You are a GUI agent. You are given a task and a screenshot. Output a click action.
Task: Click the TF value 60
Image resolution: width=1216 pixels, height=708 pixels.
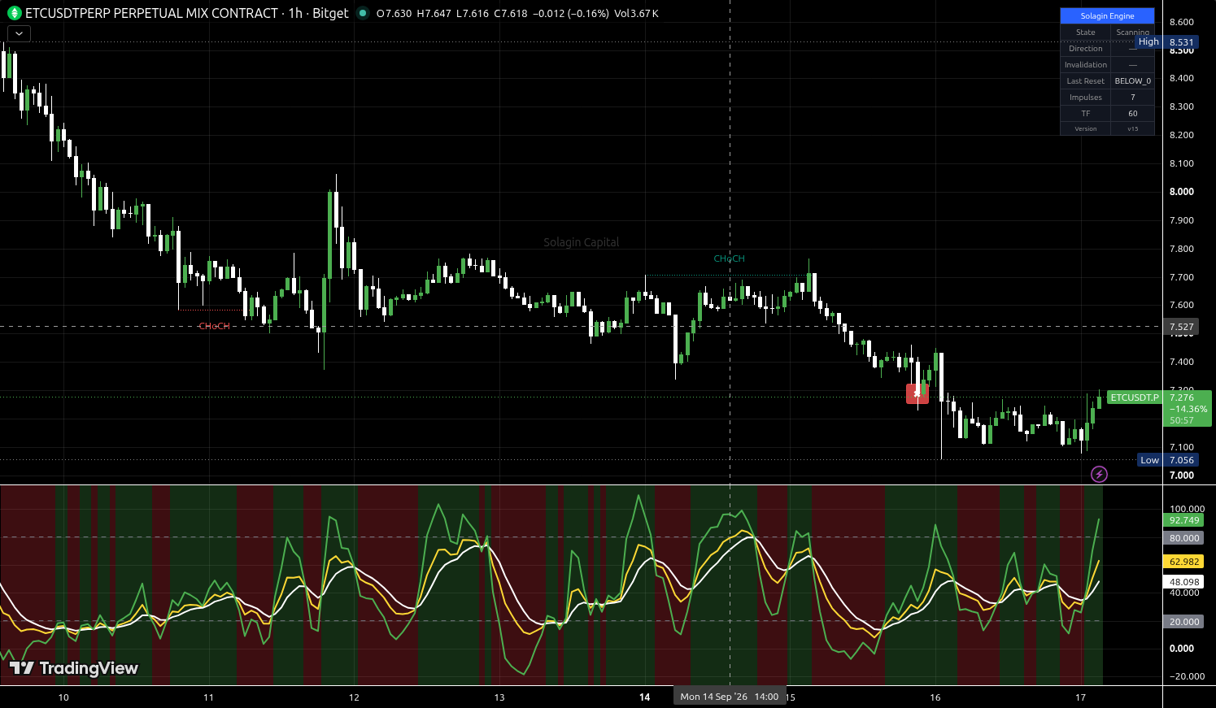point(1133,114)
